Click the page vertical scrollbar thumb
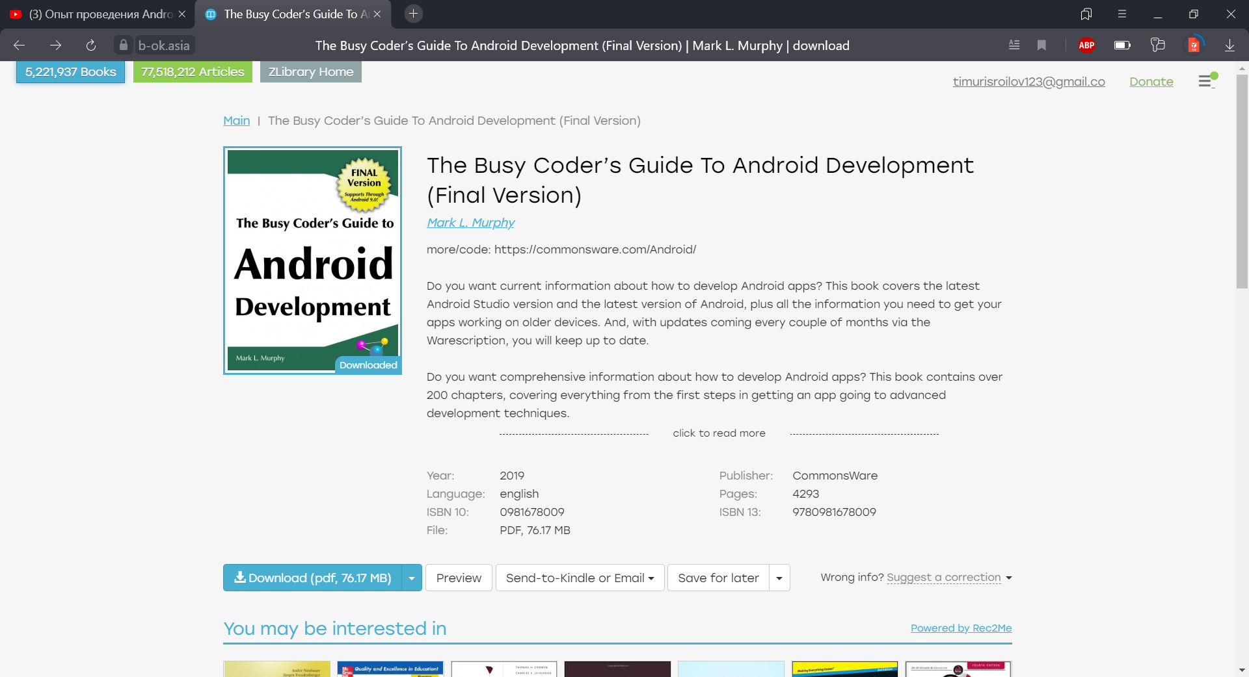1249x677 pixels. [1242, 182]
